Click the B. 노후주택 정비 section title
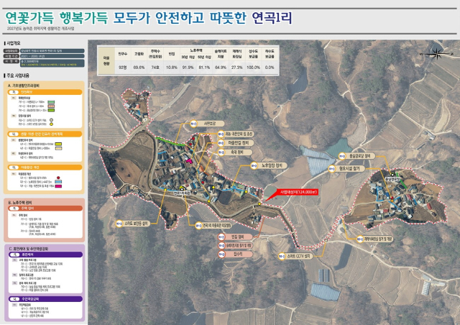Screen dimensions: 460x325 click(21, 203)
